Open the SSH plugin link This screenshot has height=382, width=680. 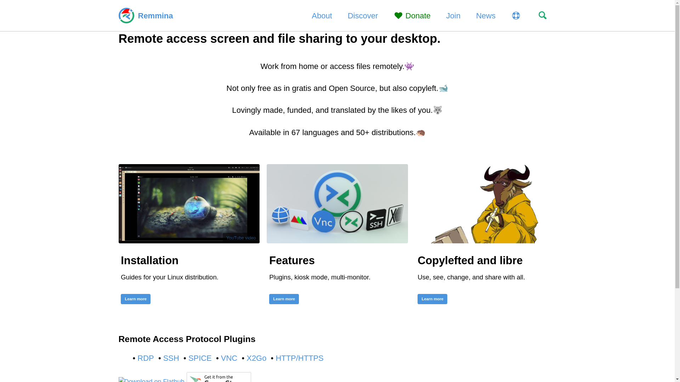tap(171, 358)
